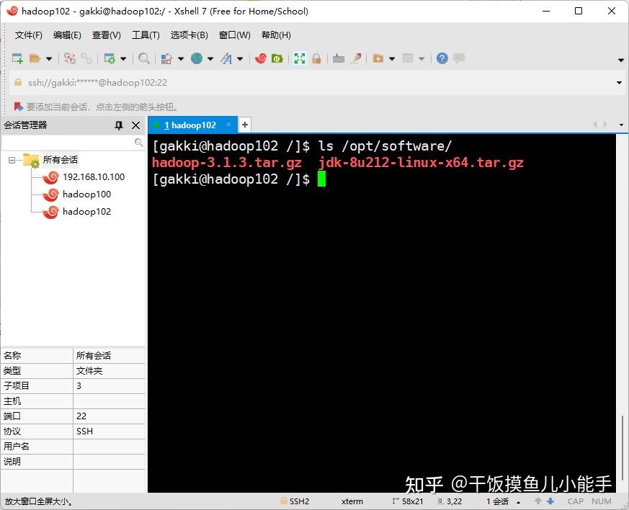Launch the Xftp file transfer icon
Image resolution: width=629 pixels, height=510 pixels.
pos(275,58)
